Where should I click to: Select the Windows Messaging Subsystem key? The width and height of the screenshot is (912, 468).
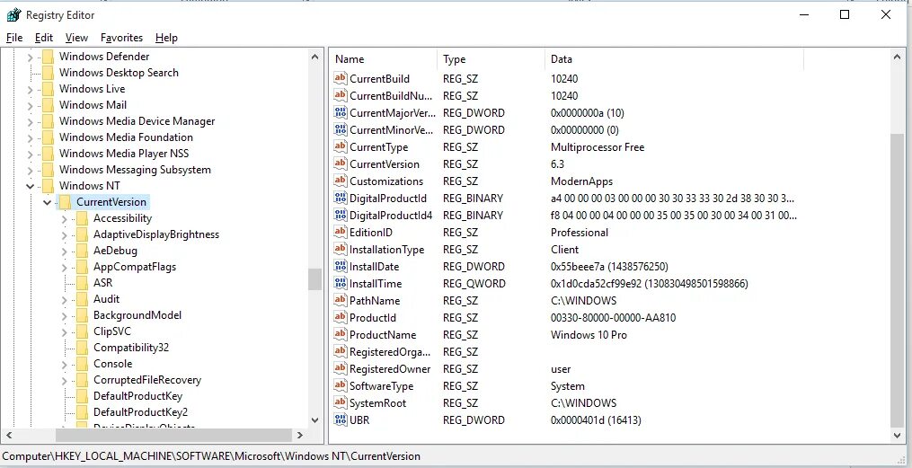pos(135,170)
